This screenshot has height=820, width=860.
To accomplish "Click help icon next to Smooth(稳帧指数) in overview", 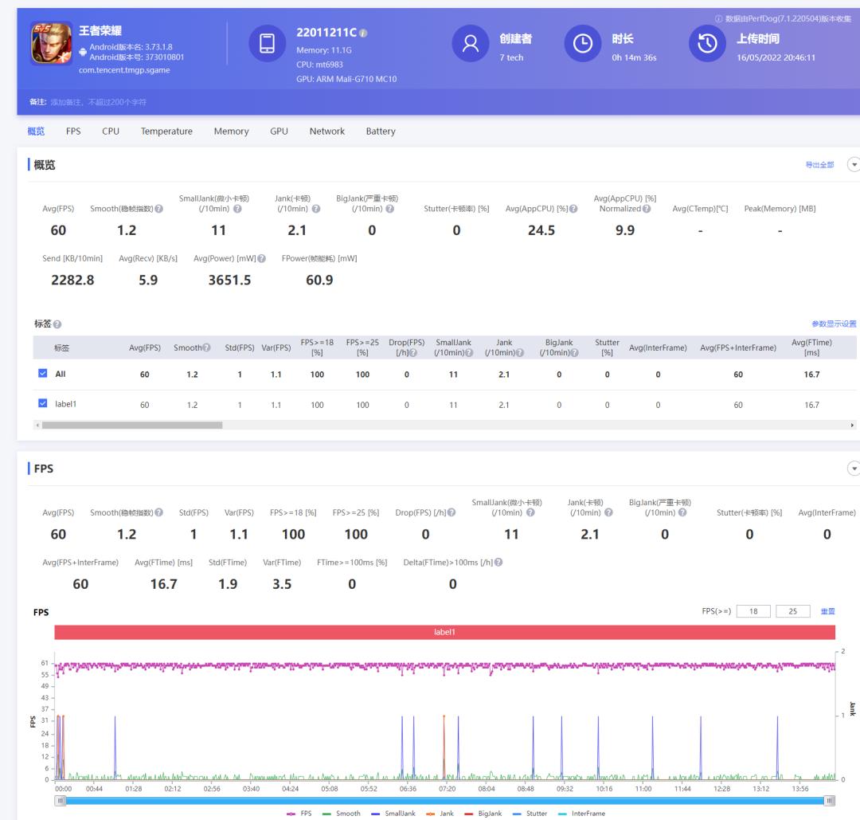I will pyautogui.click(x=158, y=209).
